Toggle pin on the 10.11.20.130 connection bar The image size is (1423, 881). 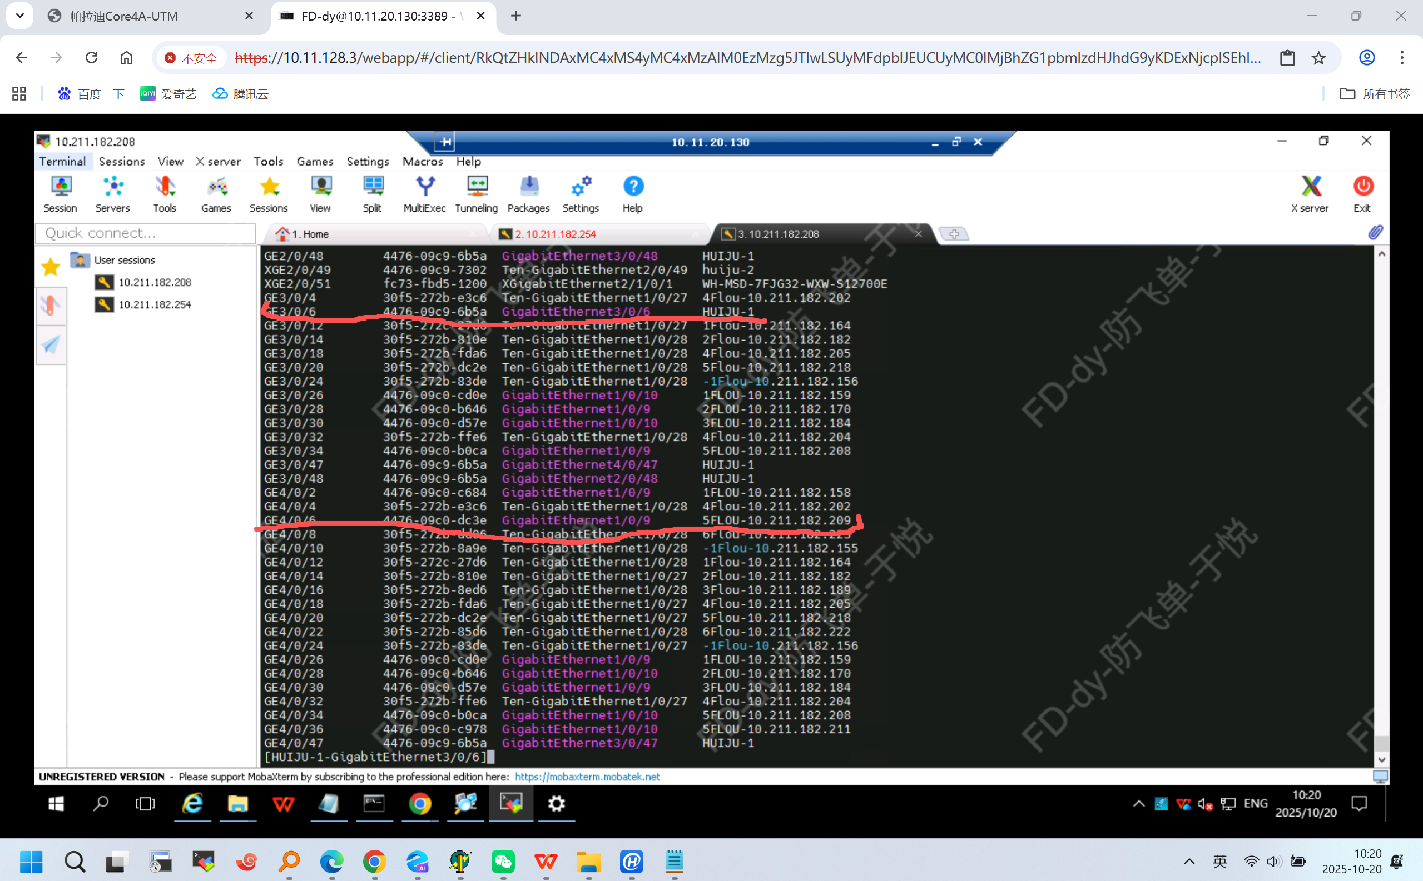pyautogui.click(x=444, y=142)
